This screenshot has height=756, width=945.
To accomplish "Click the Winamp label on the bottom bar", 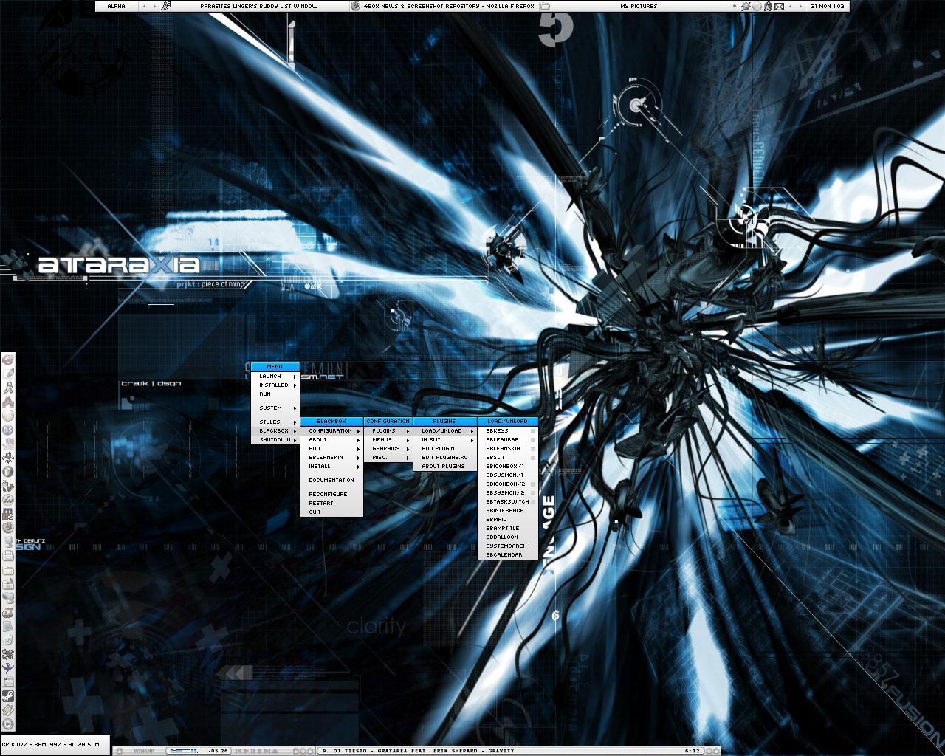I will [x=143, y=751].
